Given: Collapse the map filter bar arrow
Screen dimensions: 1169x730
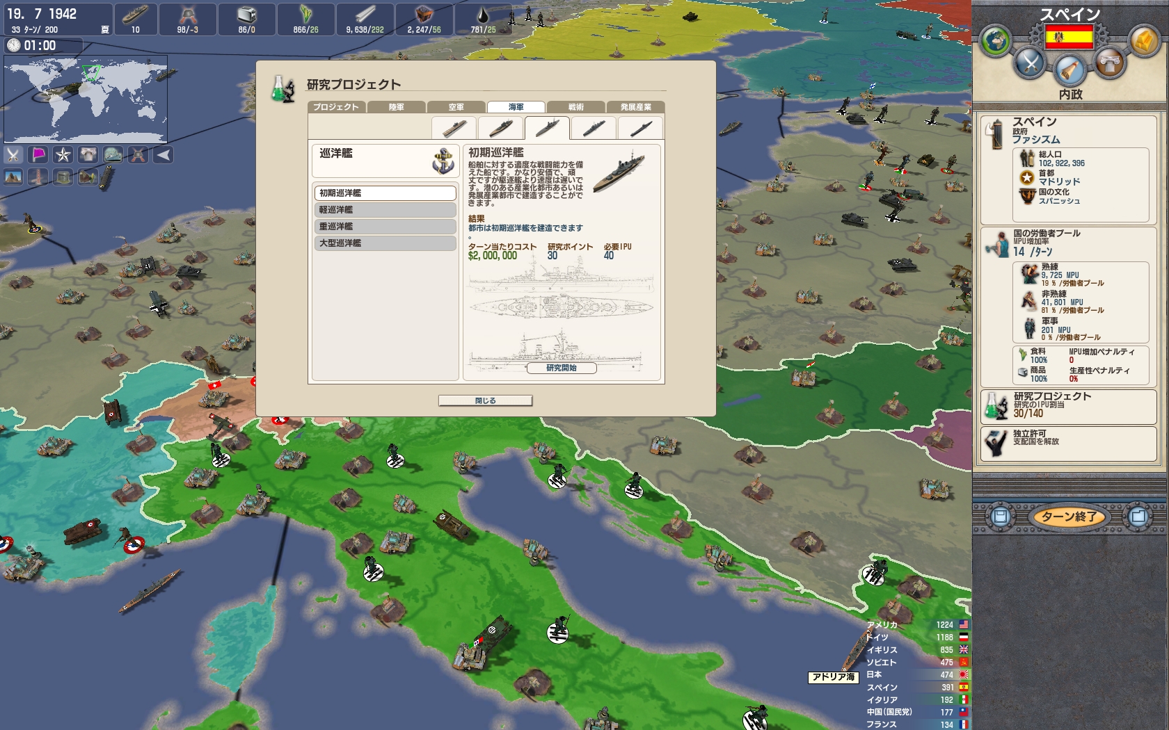Looking at the screenshot, I should coord(164,155).
